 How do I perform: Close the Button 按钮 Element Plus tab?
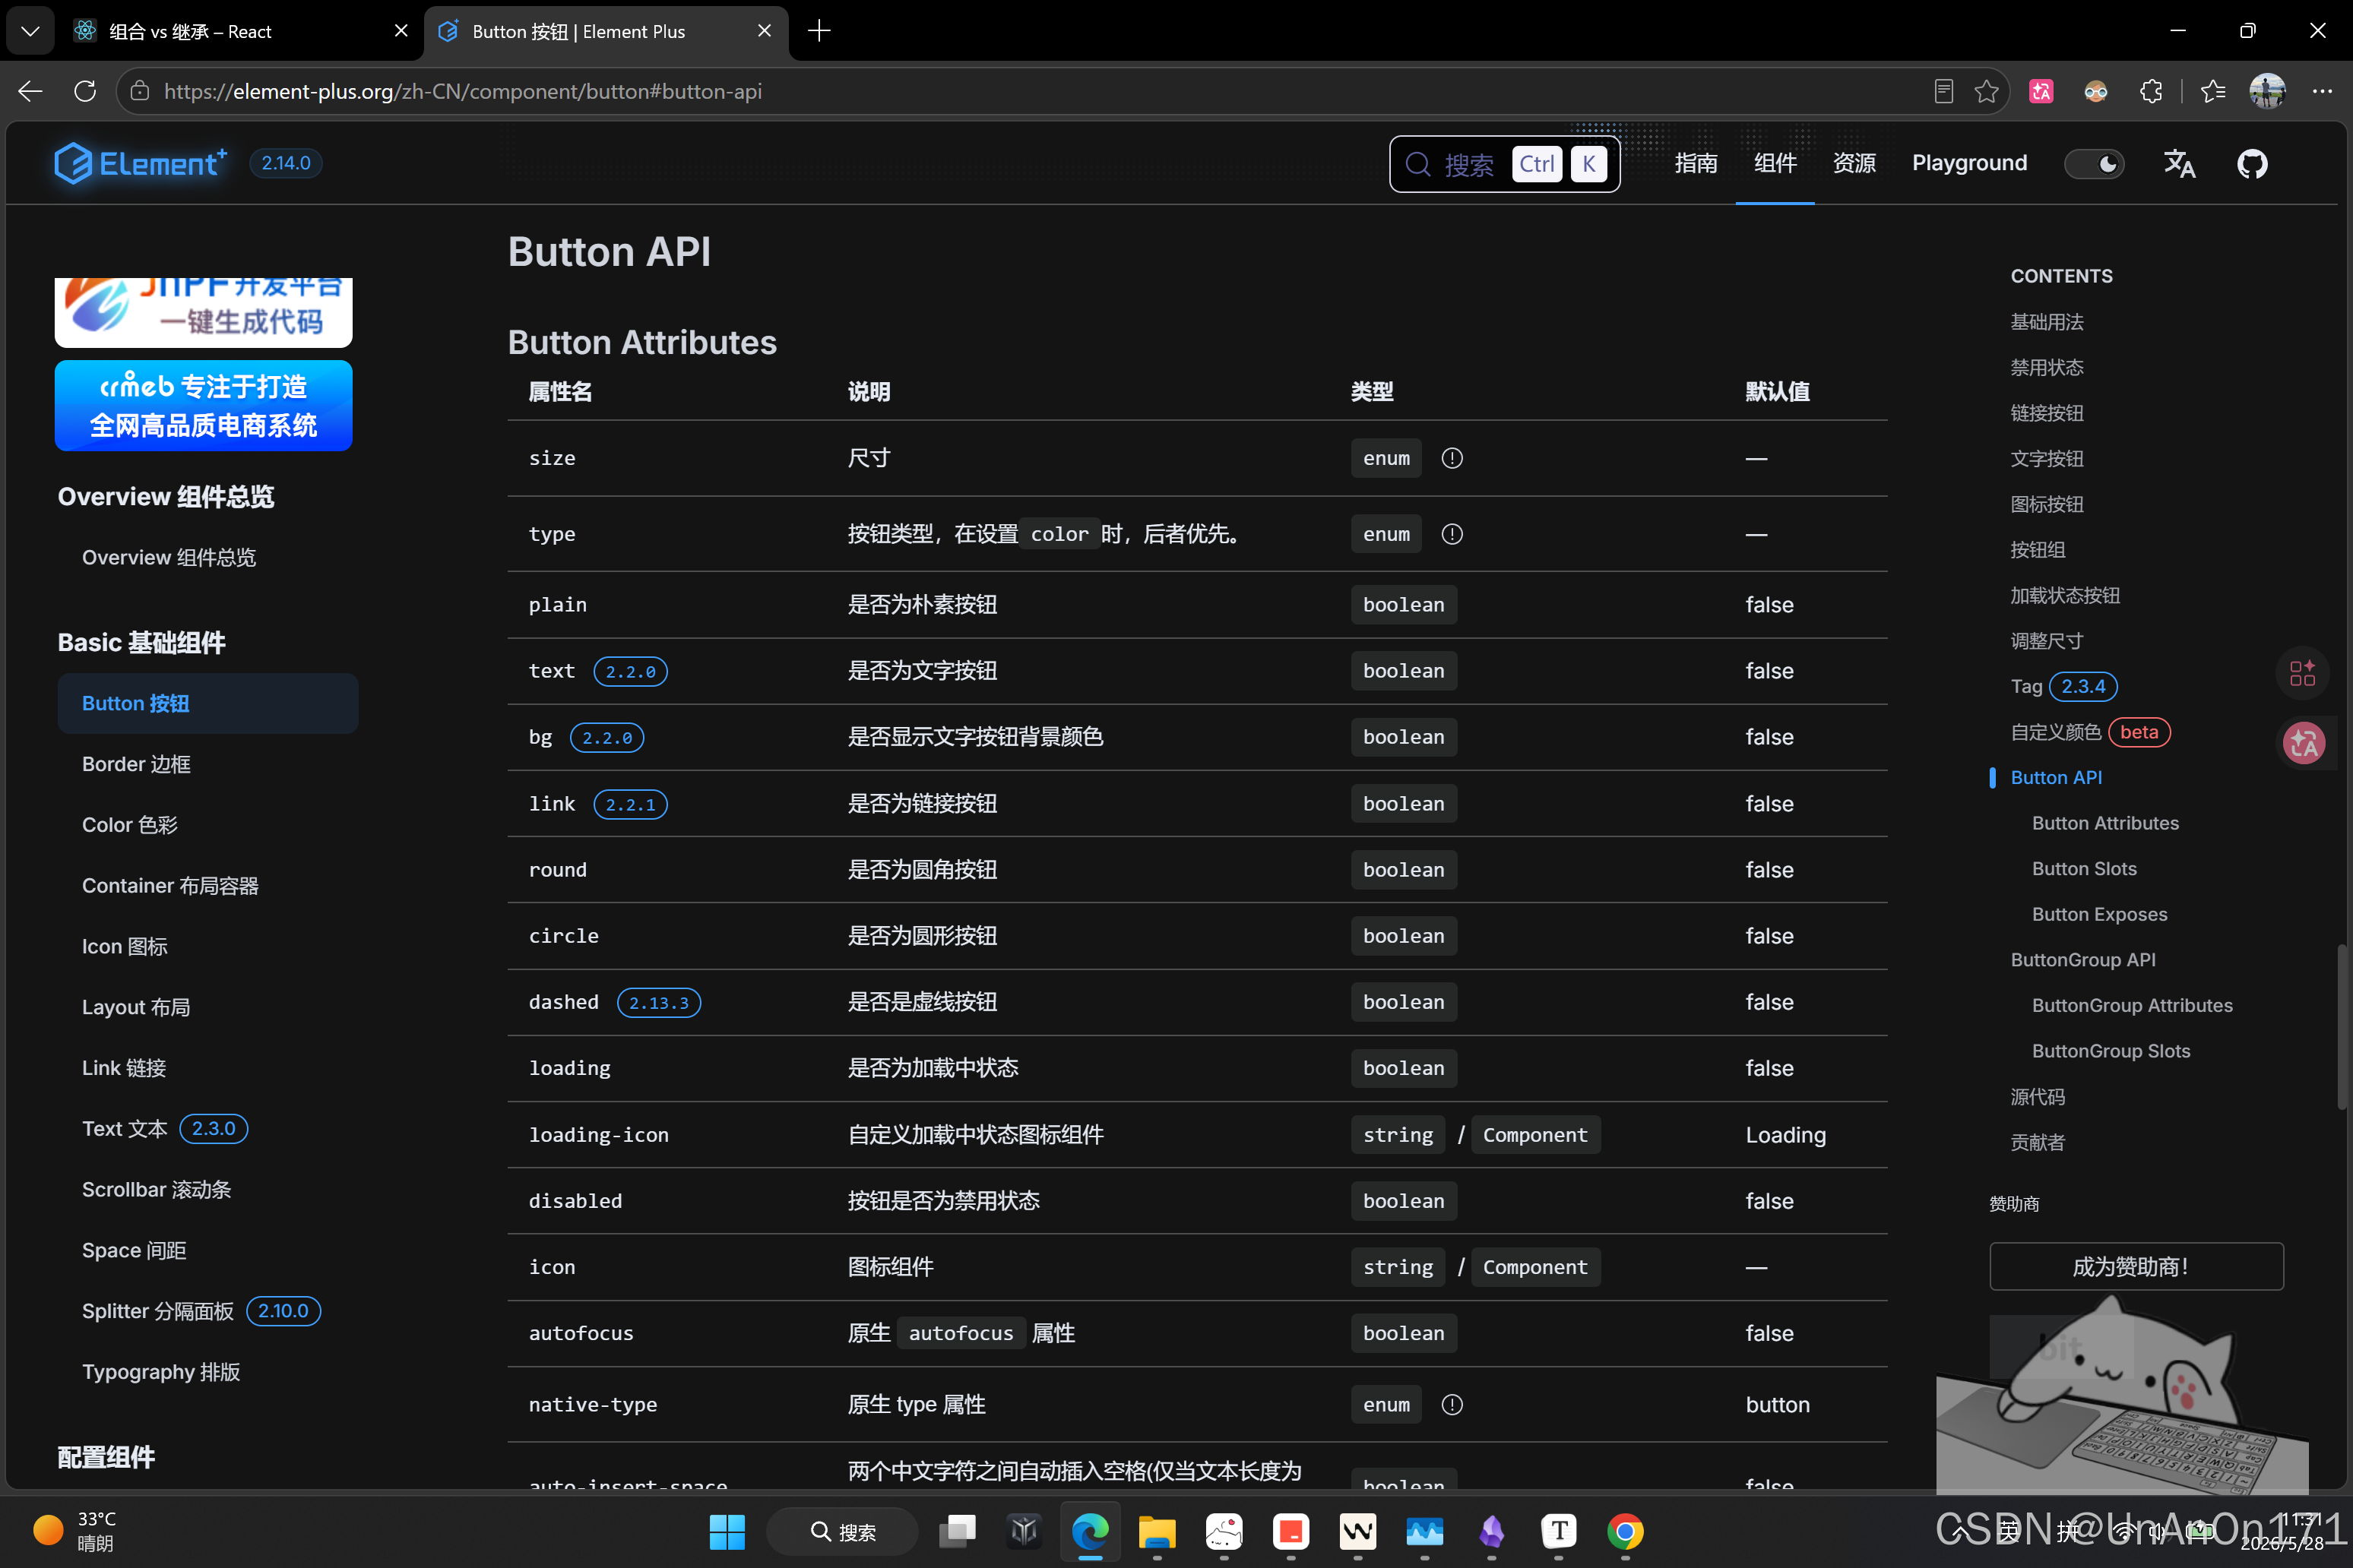(765, 31)
